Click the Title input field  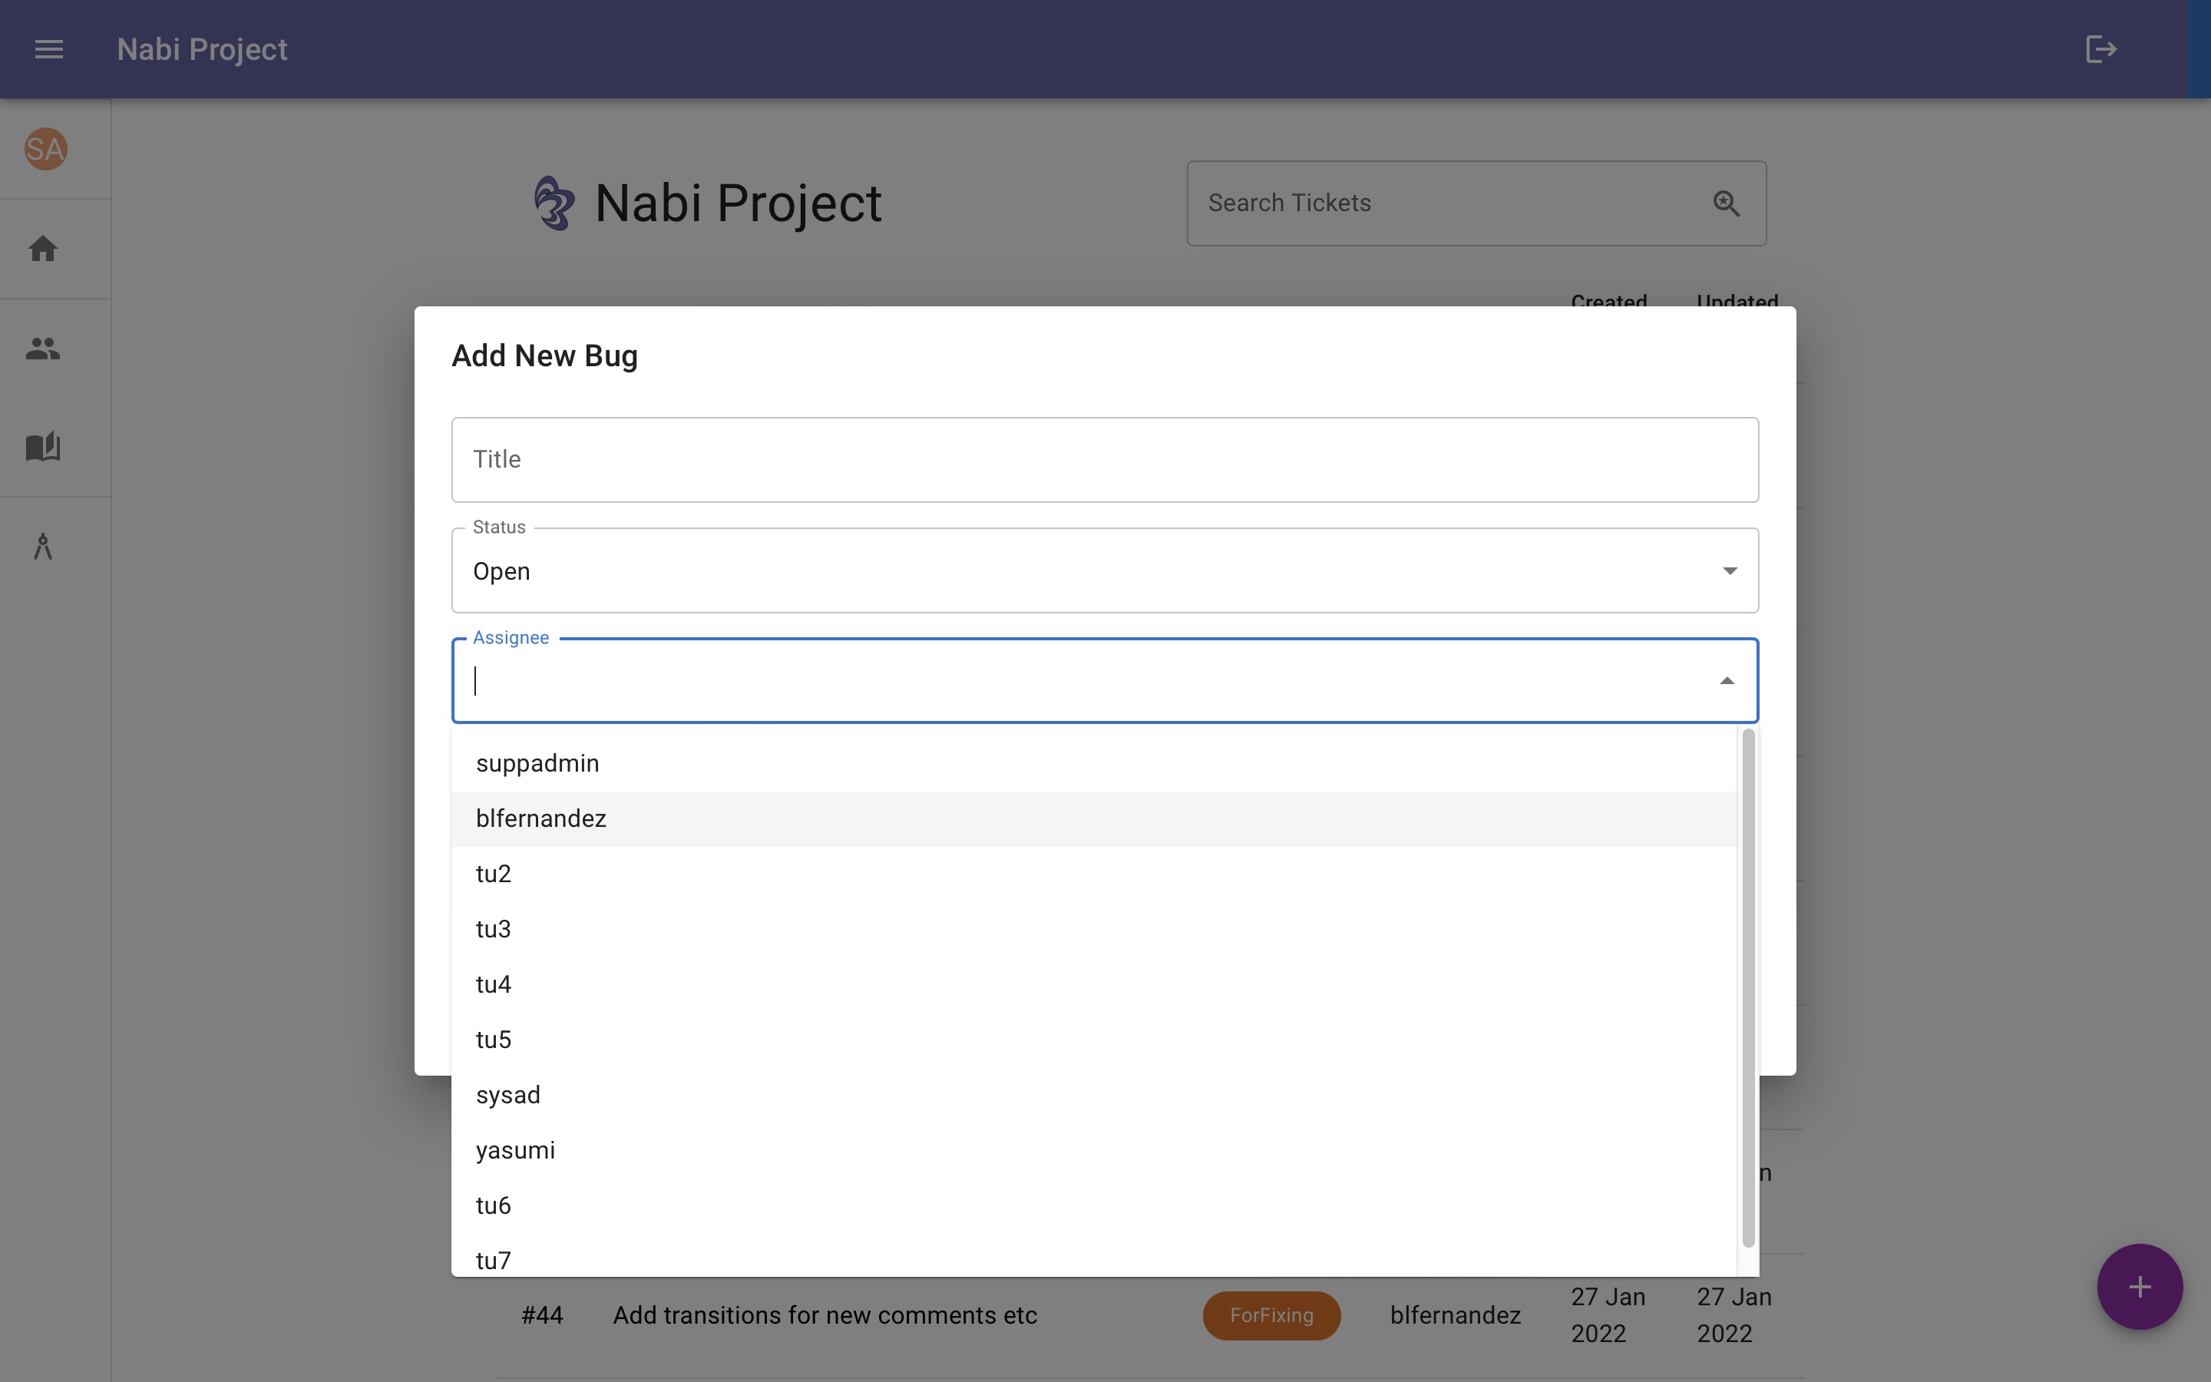pyautogui.click(x=1104, y=459)
